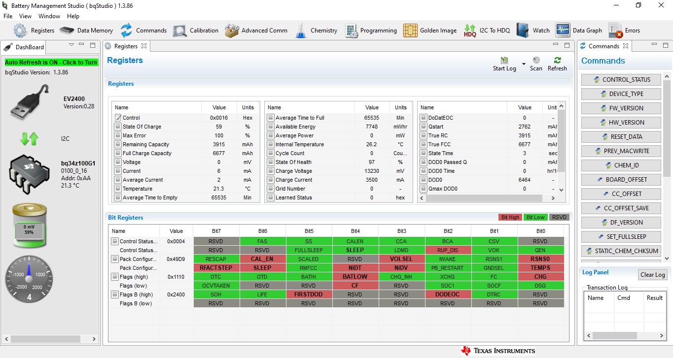Select the Registers tab
This screenshot has width=673, height=358.
point(126,46)
